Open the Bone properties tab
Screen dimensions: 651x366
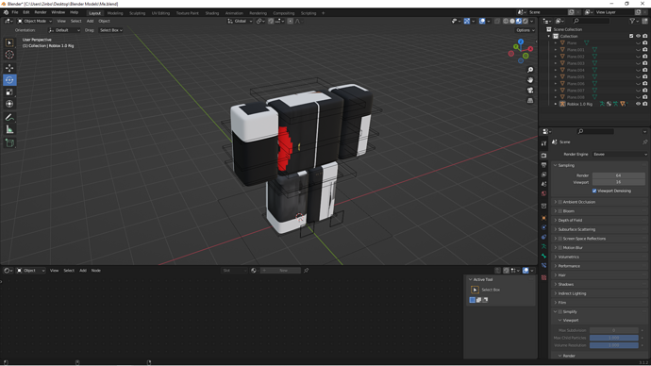click(543, 256)
